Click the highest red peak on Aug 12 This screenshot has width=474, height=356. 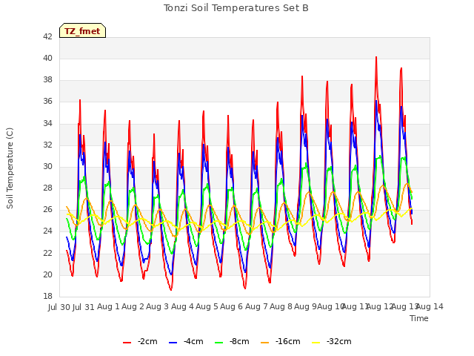click(376, 57)
